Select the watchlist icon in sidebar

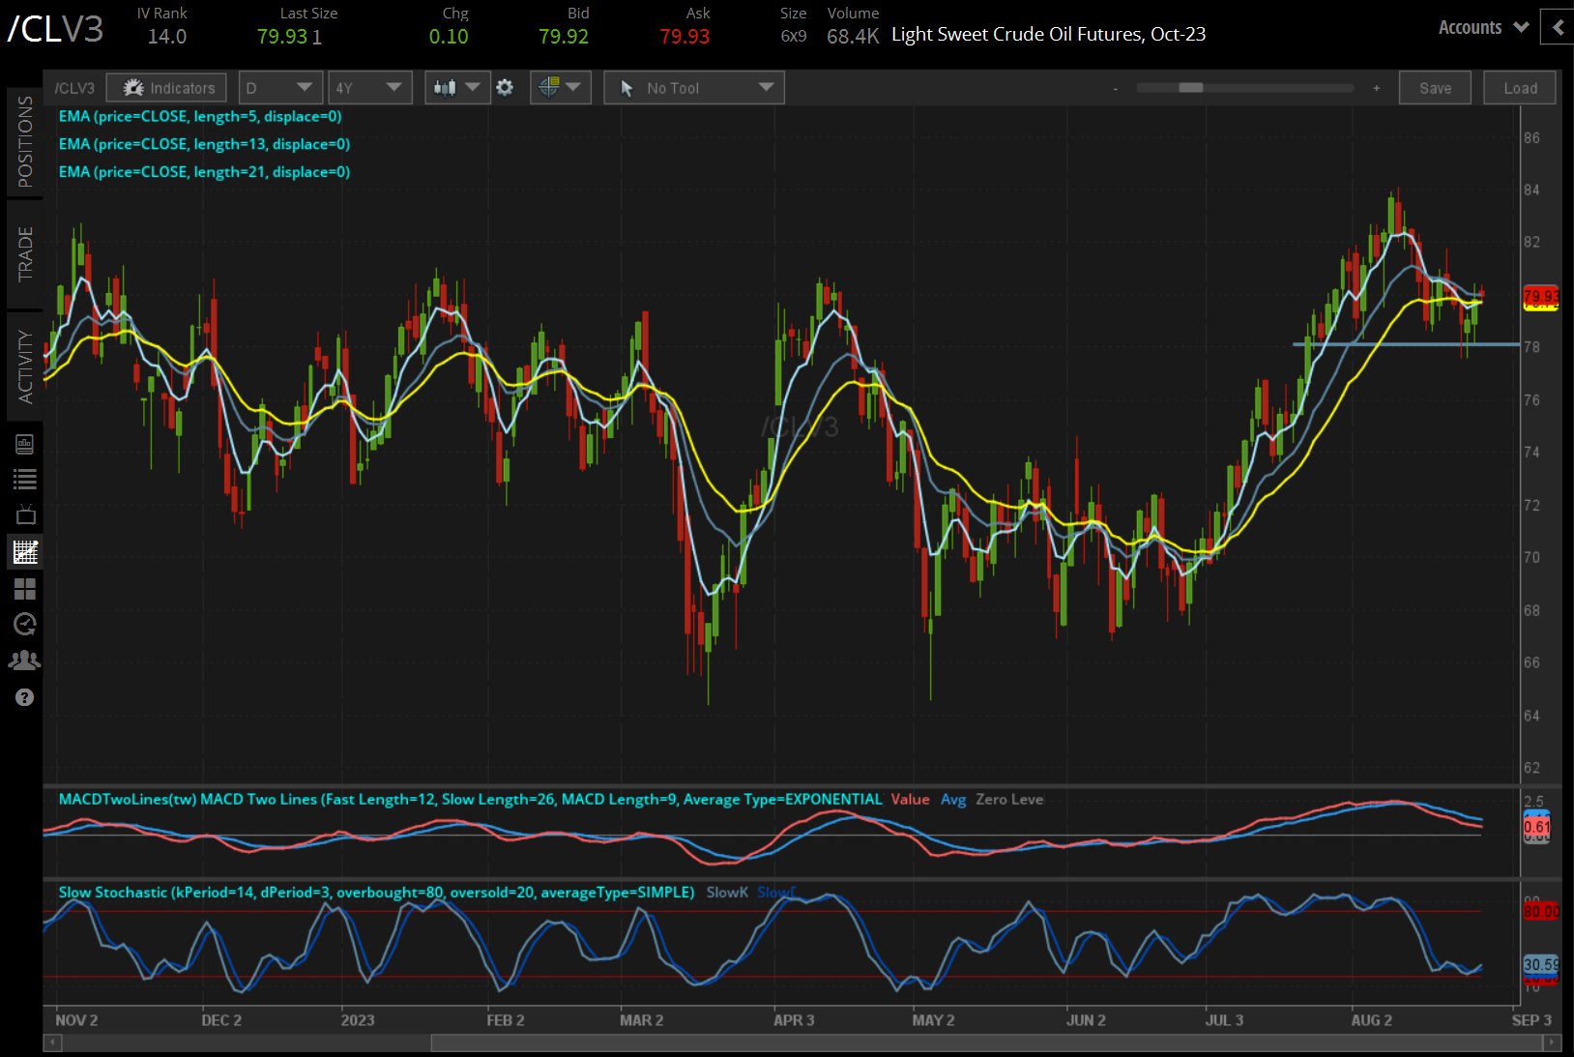tap(25, 479)
